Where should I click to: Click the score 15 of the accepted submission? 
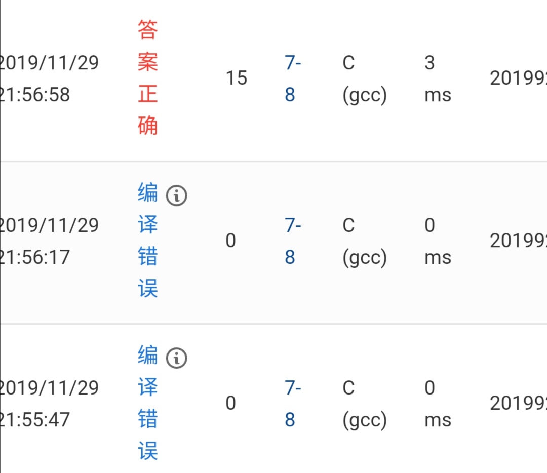(236, 78)
